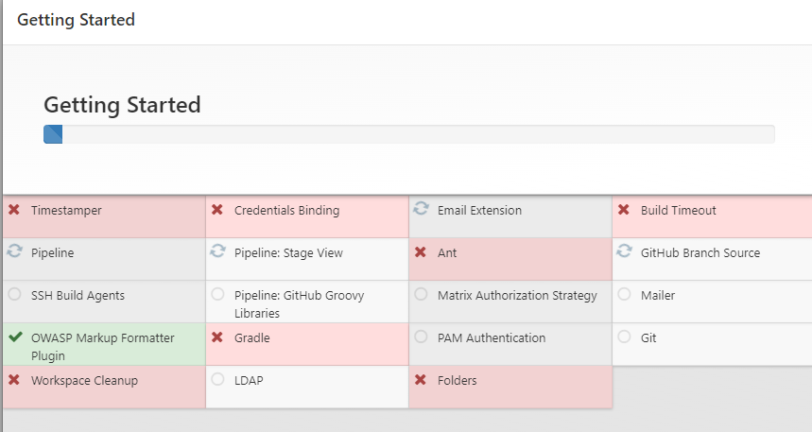Screen dimensions: 812x432
Task: Click the SSH Build Agents text
Action: (x=78, y=295)
